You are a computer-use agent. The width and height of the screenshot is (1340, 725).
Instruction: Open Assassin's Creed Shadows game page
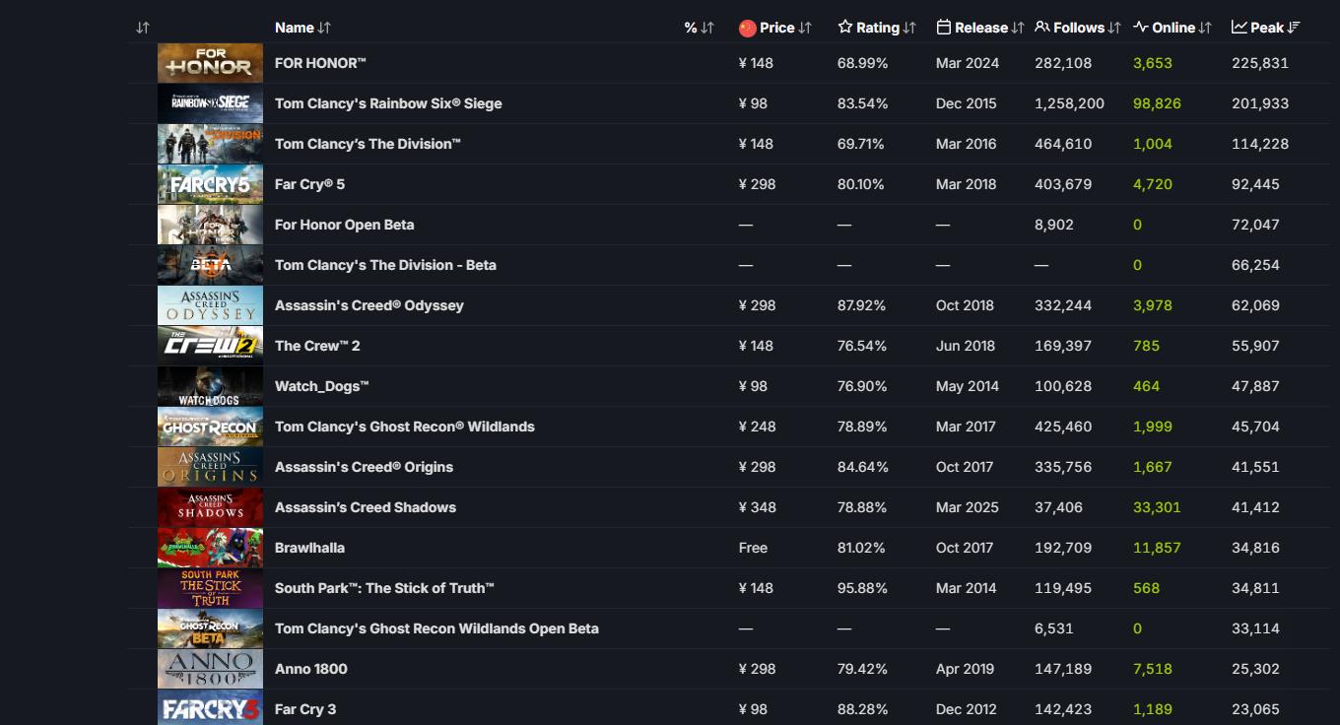coord(366,507)
